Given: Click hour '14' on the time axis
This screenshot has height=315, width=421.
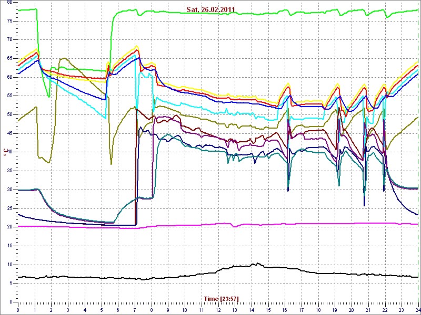Looking at the screenshot, I should point(251,309).
